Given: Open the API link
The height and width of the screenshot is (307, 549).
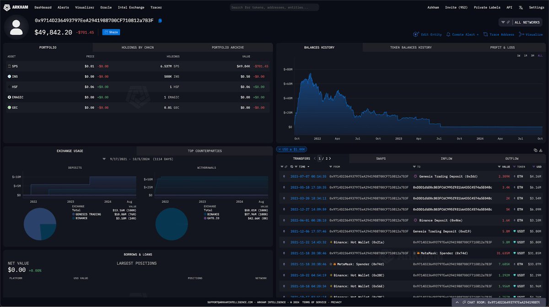Looking at the screenshot, I should [510, 8].
